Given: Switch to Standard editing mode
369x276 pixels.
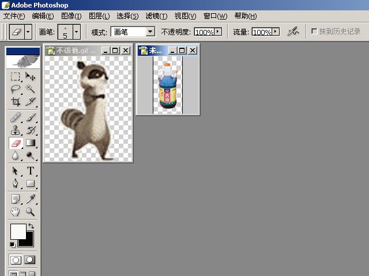Looking at the screenshot, I should tap(16, 260).
